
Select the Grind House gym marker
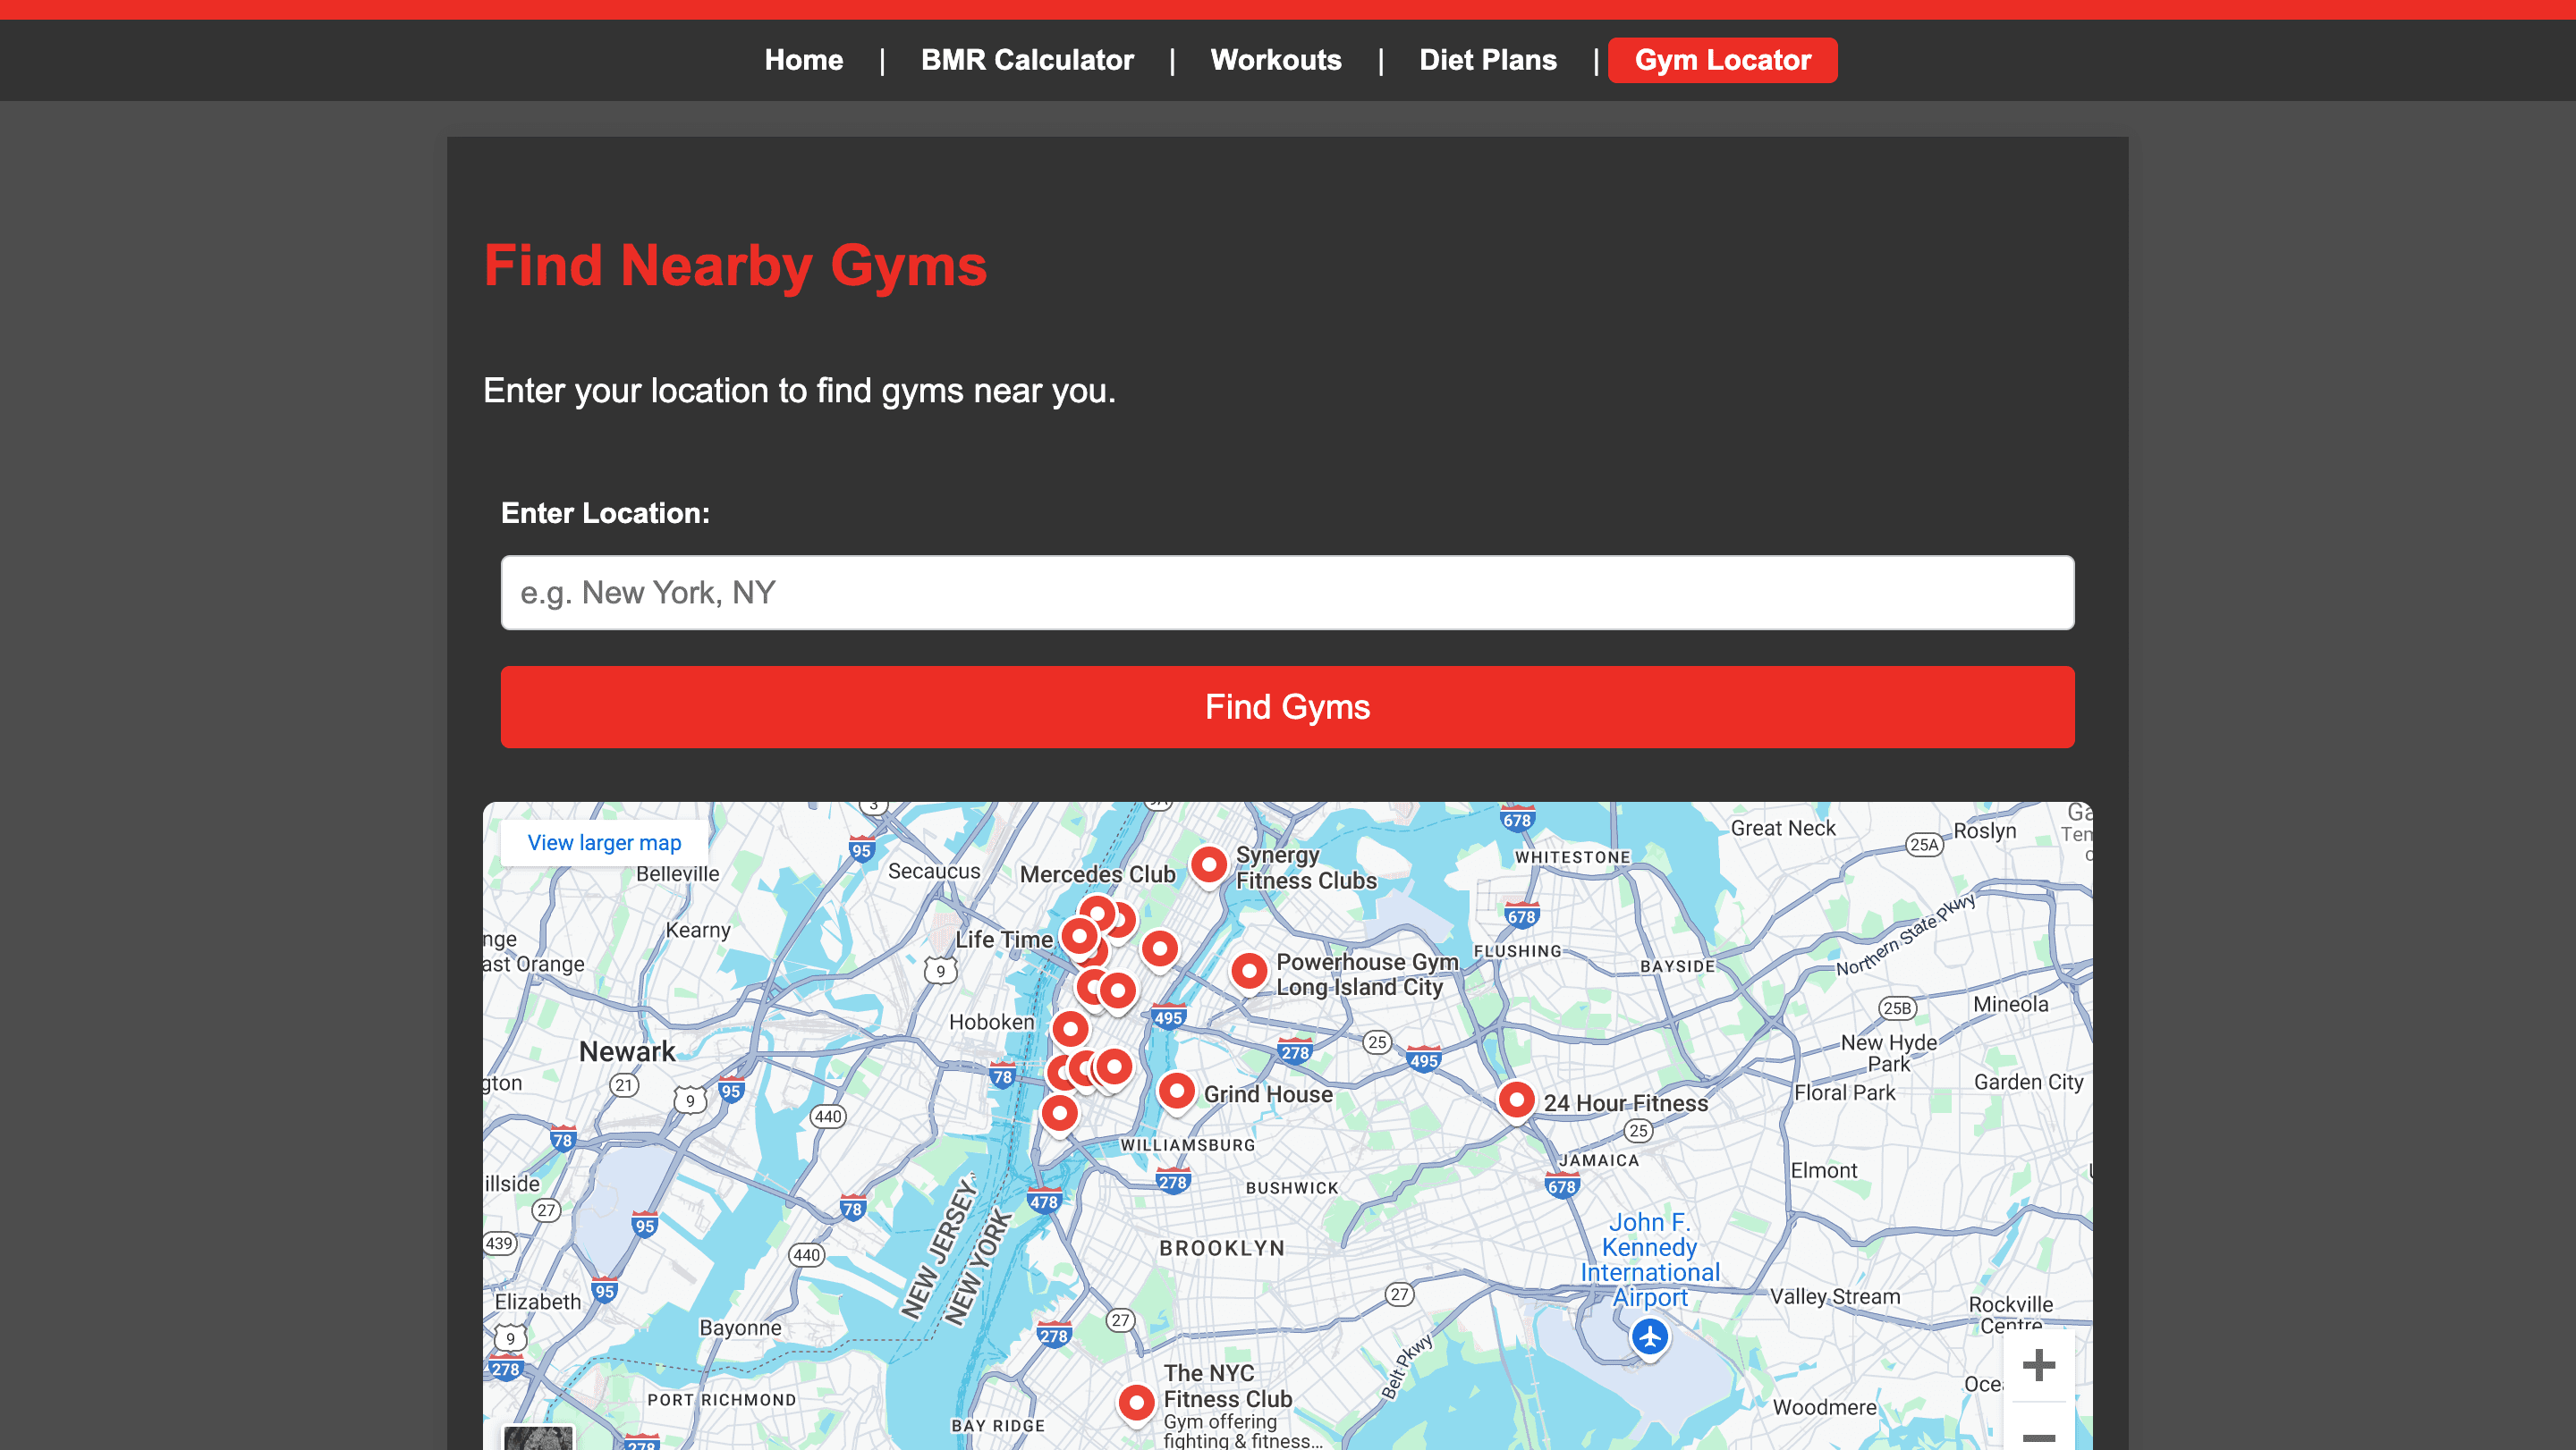pyautogui.click(x=1177, y=1092)
